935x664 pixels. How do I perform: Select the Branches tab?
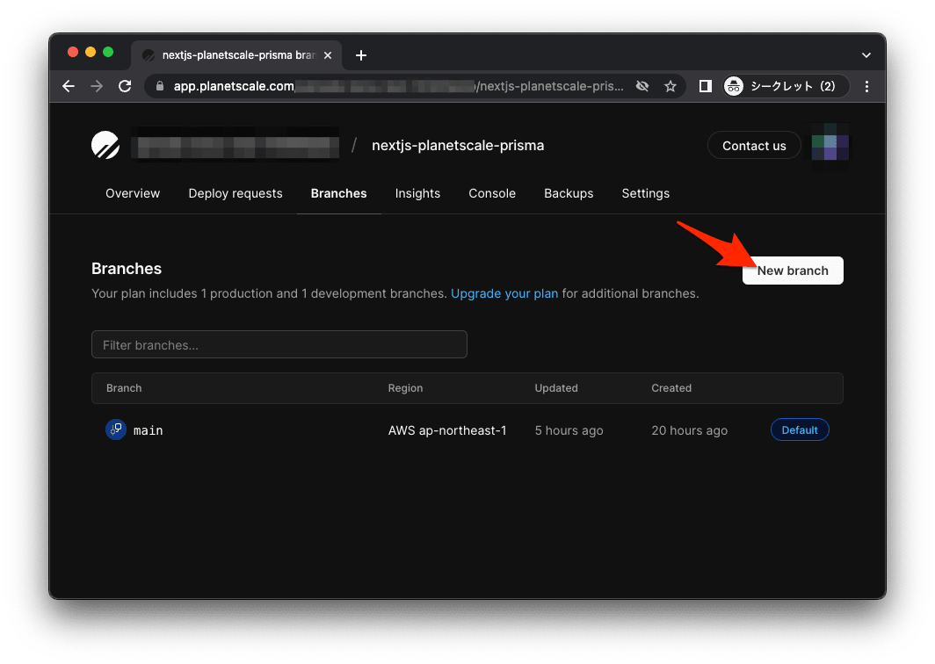point(338,194)
